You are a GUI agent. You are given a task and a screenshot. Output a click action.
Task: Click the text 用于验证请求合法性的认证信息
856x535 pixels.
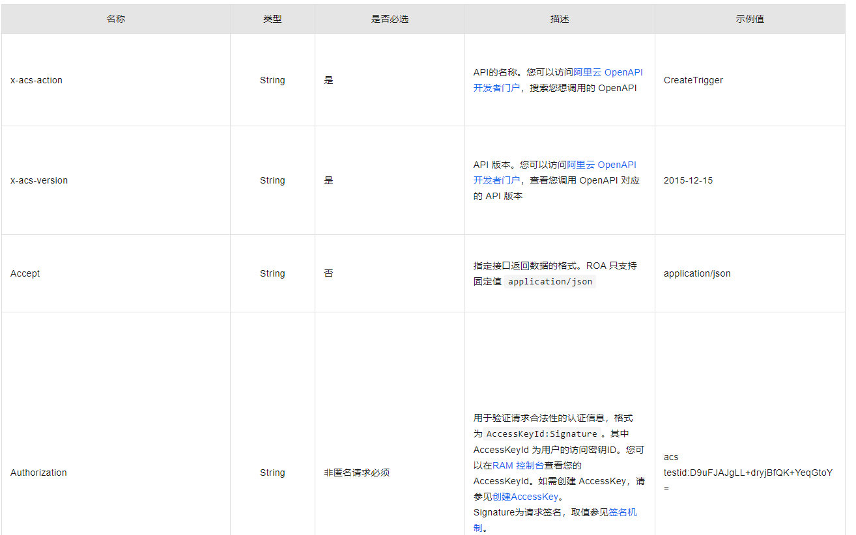point(538,418)
